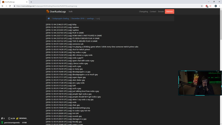This screenshot has height=125, width=222.
Task: Bookmark this page with the star icon
Action: 202,6
